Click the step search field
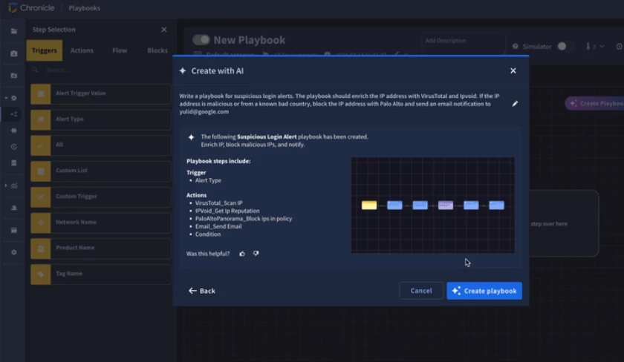 [101, 70]
